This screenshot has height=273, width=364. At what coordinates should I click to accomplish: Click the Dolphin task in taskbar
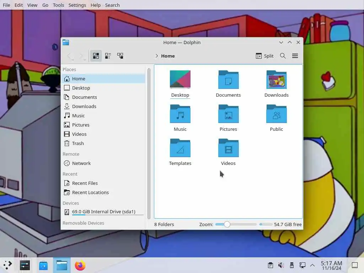62,265
